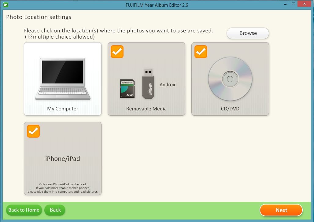314x222 pixels.
Task: Uncheck the CD/DVD checkbox
Action: coord(201,52)
